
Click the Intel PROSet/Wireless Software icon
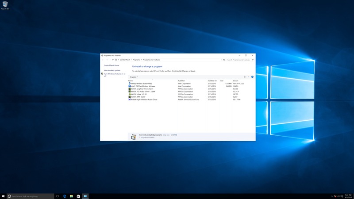[130, 86]
